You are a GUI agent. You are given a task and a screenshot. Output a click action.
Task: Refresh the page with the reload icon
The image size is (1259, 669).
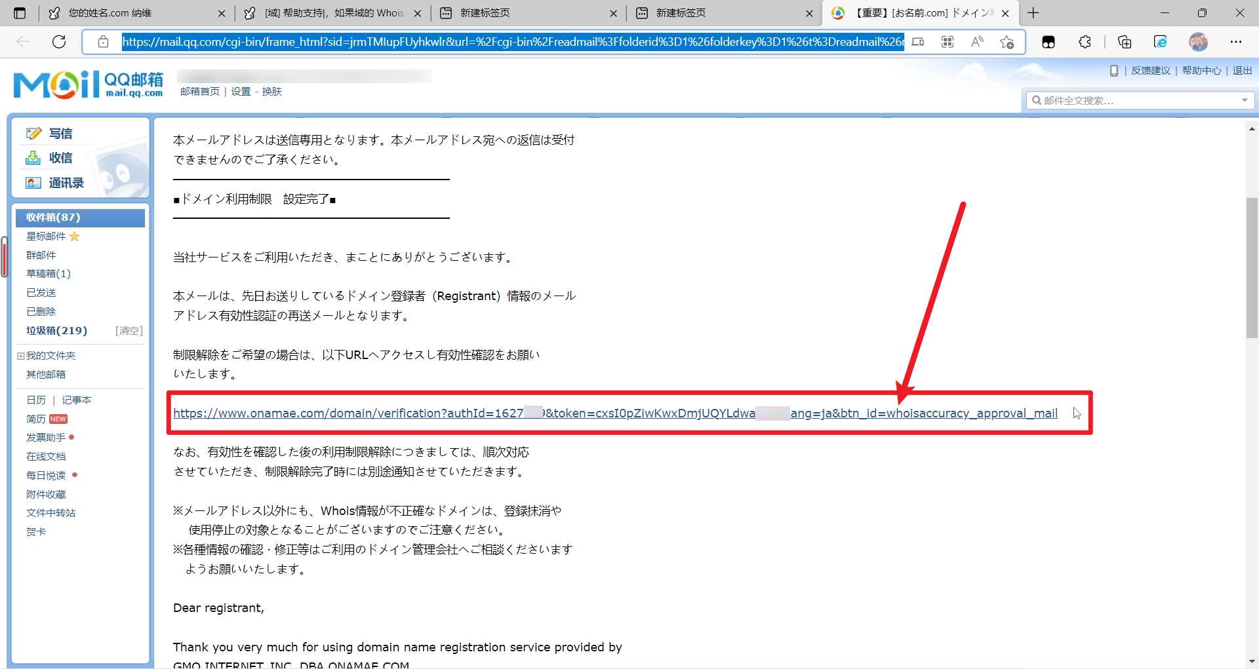tap(59, 41)
